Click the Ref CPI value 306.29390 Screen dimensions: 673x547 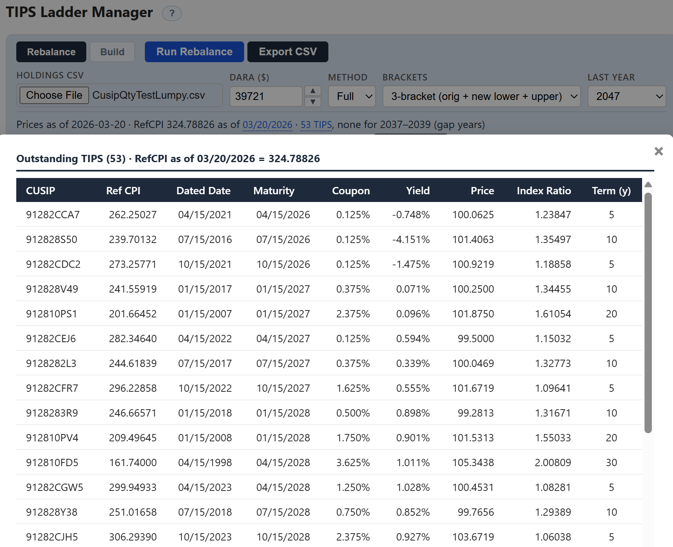tap(133, 537)
